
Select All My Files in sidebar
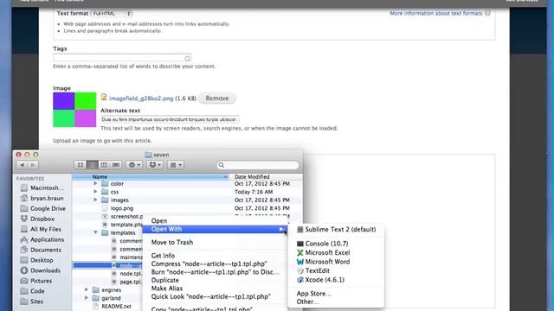(41, 229)
